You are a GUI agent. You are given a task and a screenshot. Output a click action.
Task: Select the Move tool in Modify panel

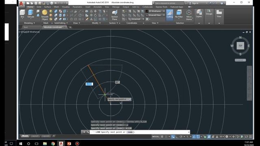(x=95, y=11)
